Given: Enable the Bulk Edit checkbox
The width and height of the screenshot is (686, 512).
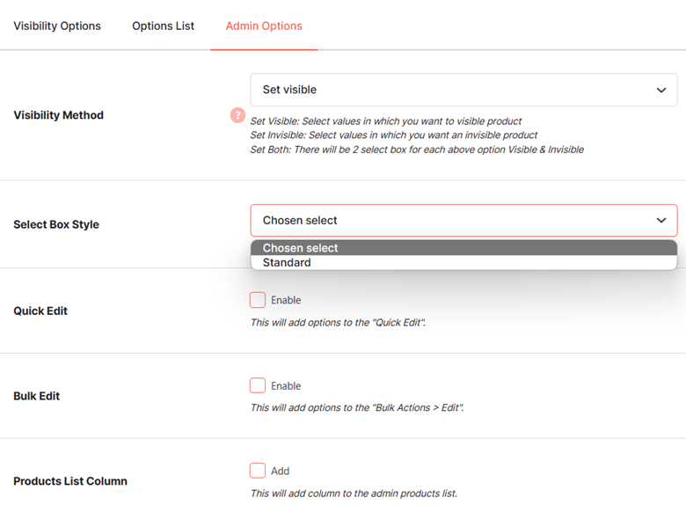Looking at the screenshot, I should pos(258,385).
